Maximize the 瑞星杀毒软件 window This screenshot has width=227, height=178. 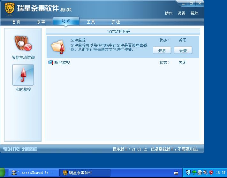click(191, 4)
